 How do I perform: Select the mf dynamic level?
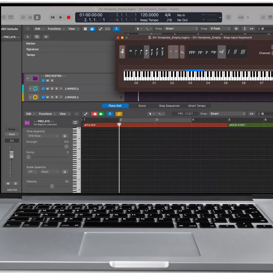click(x=222, y=52)
